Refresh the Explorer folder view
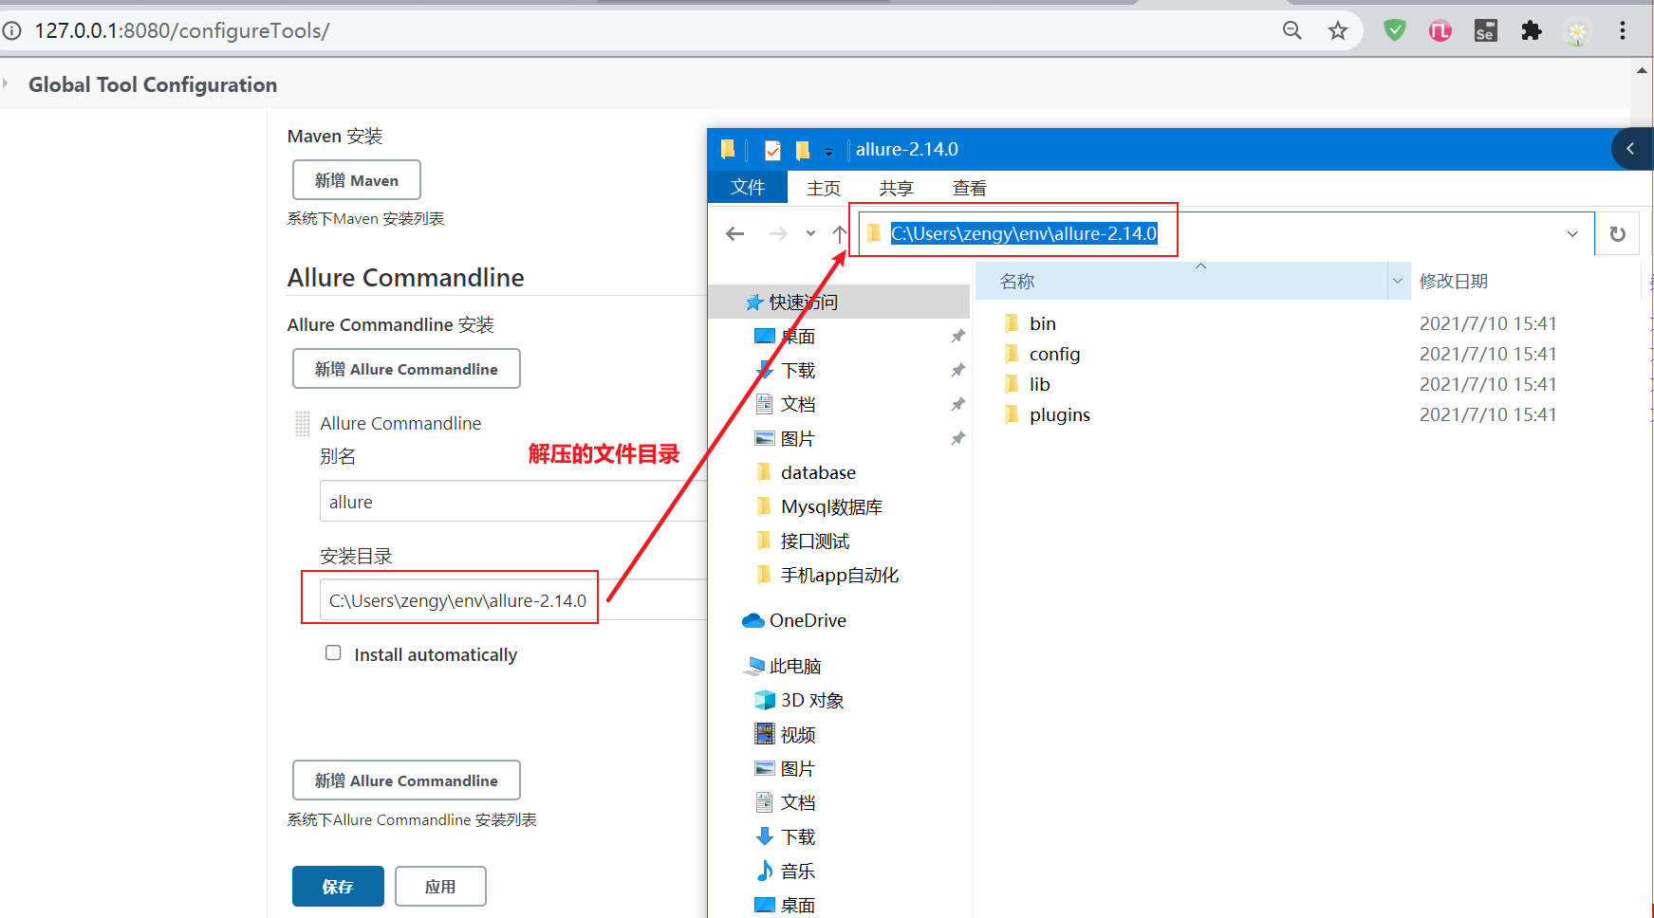 point(1618,233)
